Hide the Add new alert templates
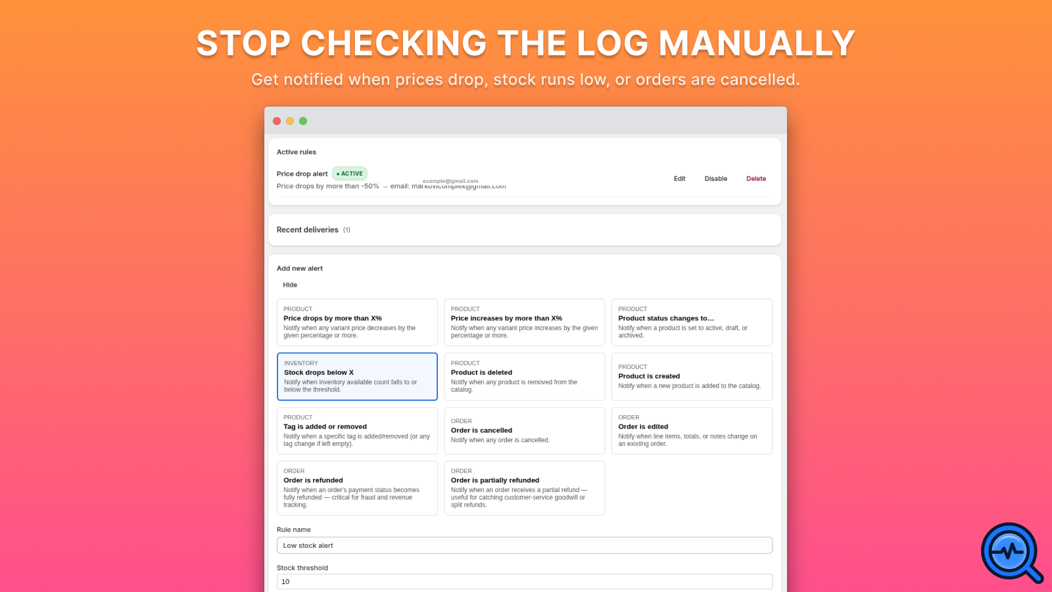 (x=290, y=285)
